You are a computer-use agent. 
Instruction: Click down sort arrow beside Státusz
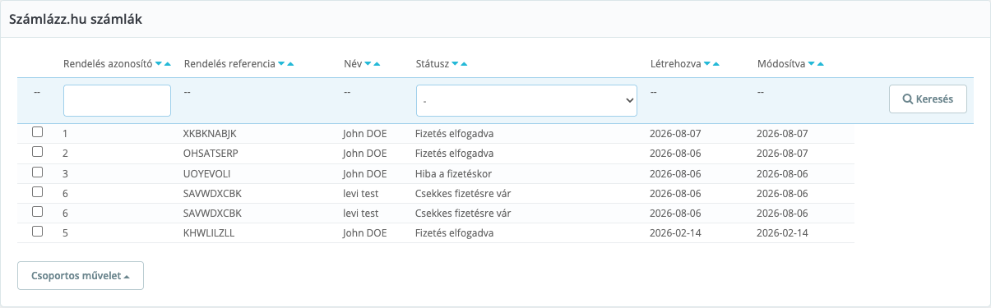click(x=456, y=63)
